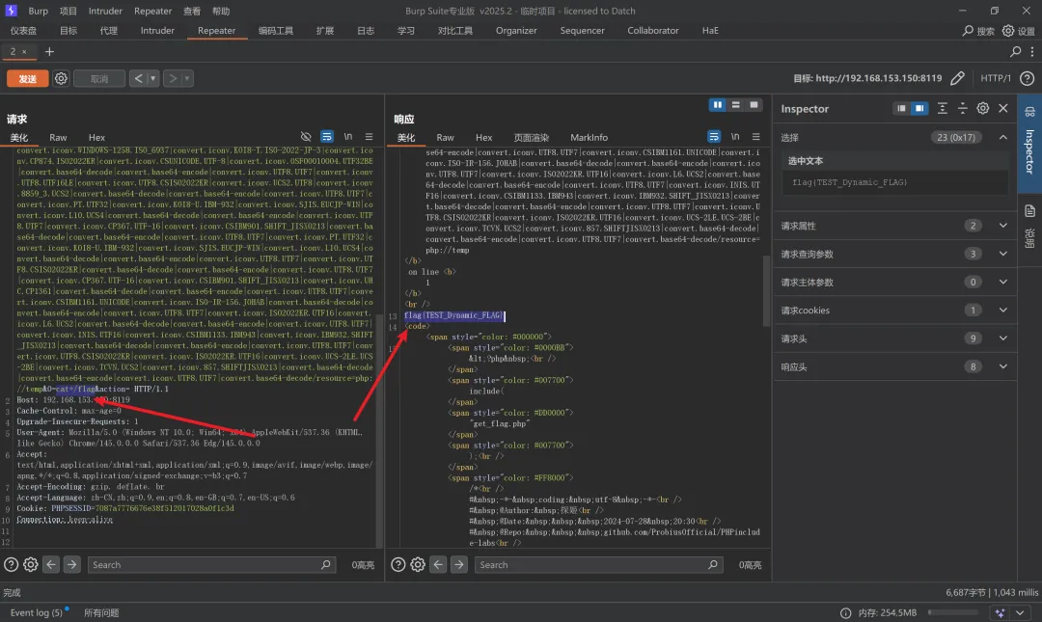Open the All issues status link
The image size is (1042, 622).
101,612
